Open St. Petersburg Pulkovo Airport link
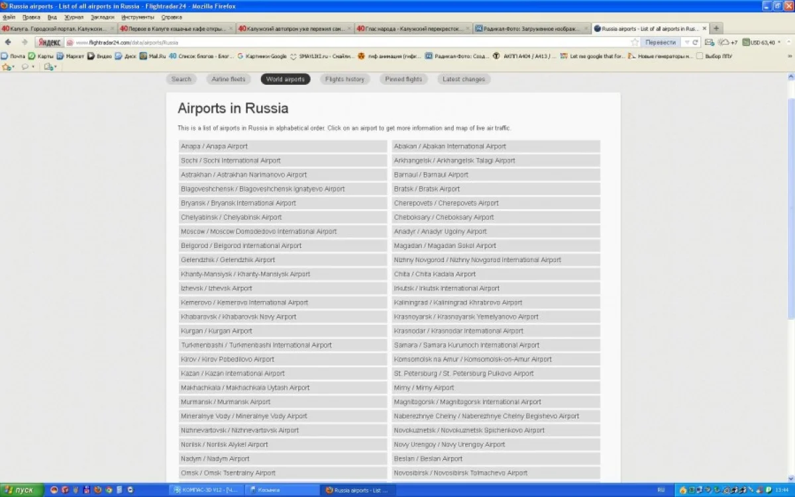The image size is (795, 497). click(x=464, y=373)
